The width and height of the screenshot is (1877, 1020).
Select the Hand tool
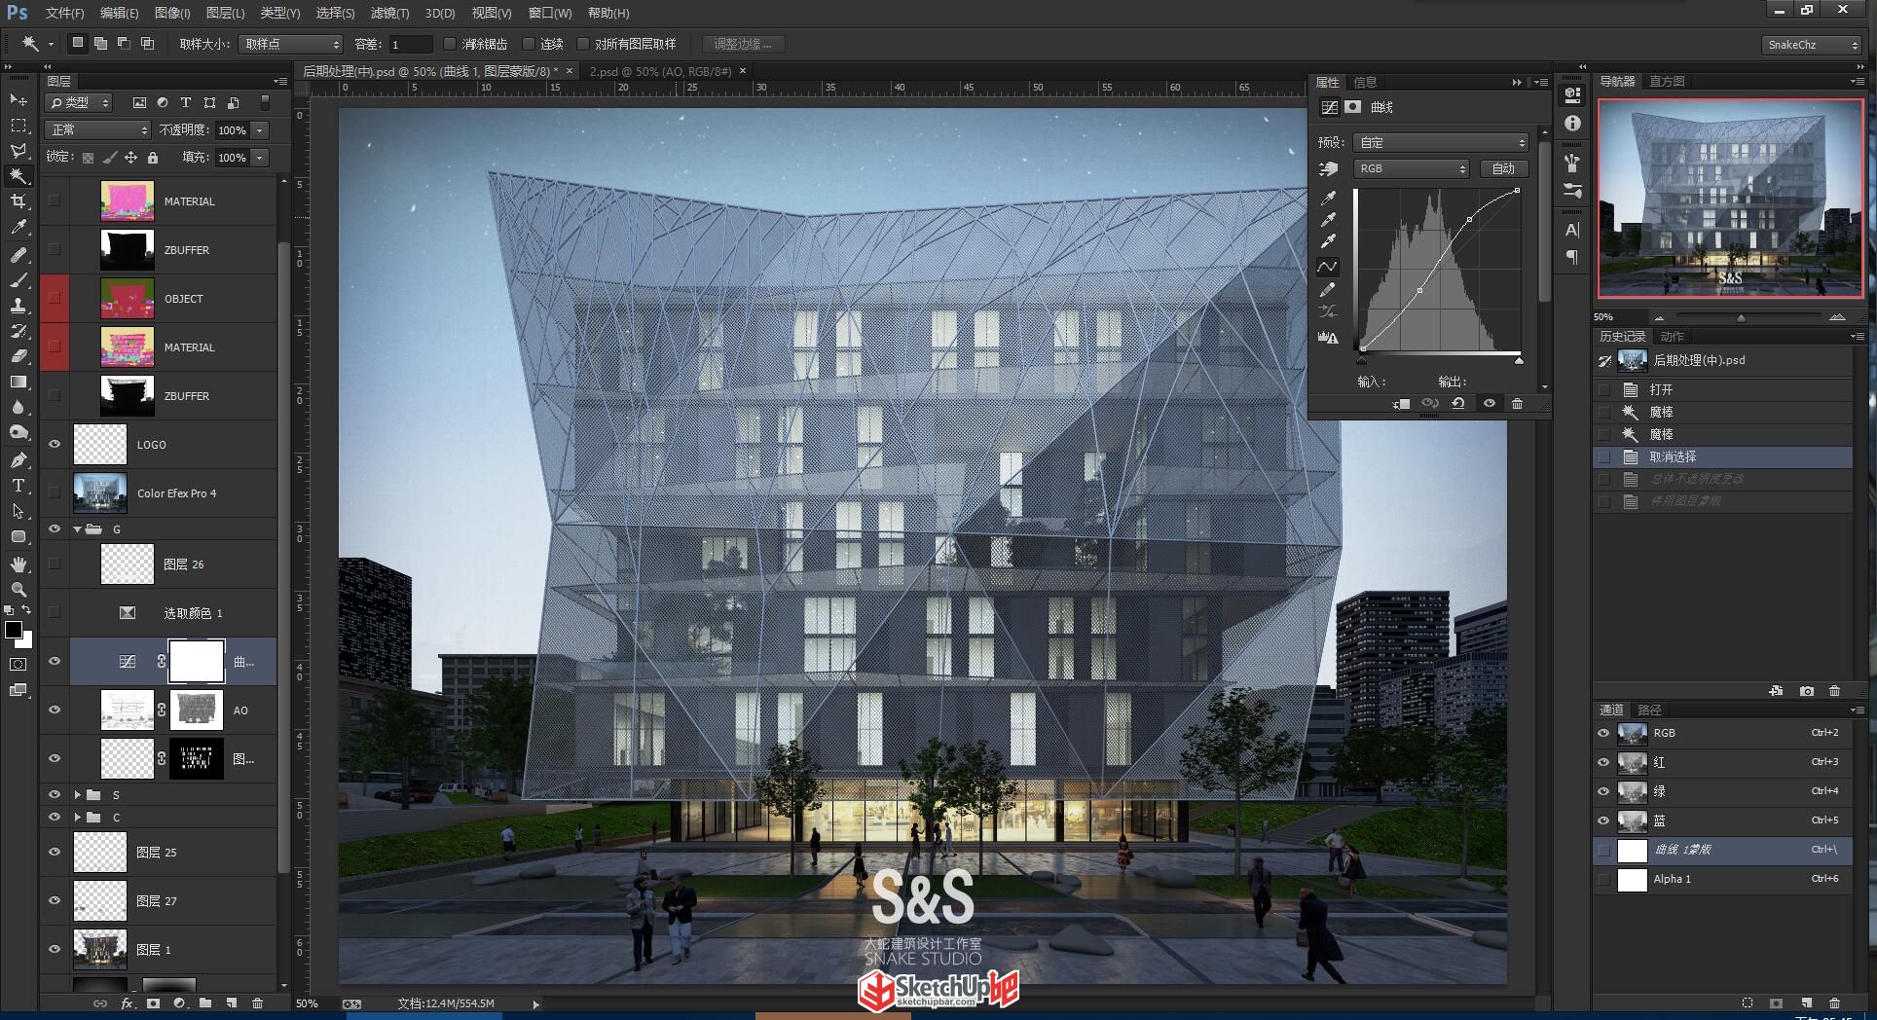pos(18,565)
